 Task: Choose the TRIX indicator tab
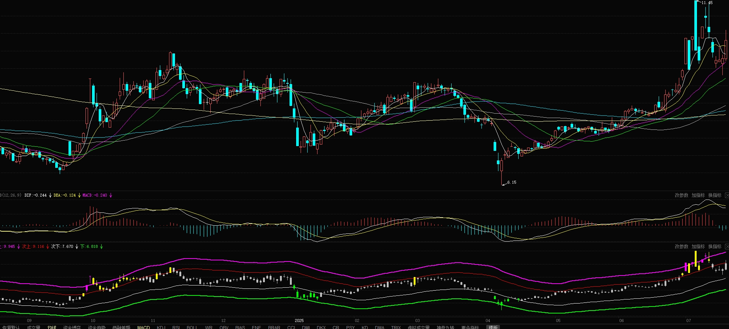[x=396, y=327]
